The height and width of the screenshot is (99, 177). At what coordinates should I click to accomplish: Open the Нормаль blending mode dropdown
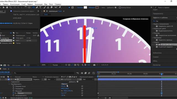(37, 79)
